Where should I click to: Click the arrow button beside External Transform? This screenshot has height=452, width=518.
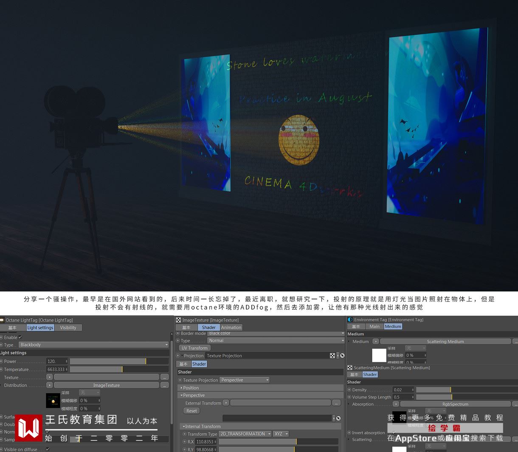coord(226,403)
